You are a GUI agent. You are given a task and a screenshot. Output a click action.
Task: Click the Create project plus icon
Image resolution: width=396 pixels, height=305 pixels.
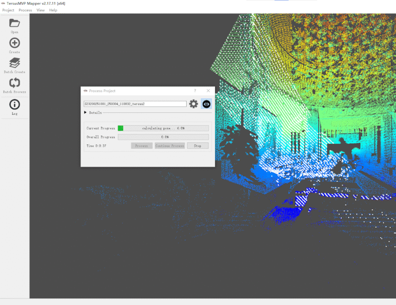pos(14,43)
